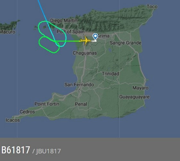Viewport: 180px width, 161px height.
Task: Select the blue airport location pin
Action: (x=95, y=37)
